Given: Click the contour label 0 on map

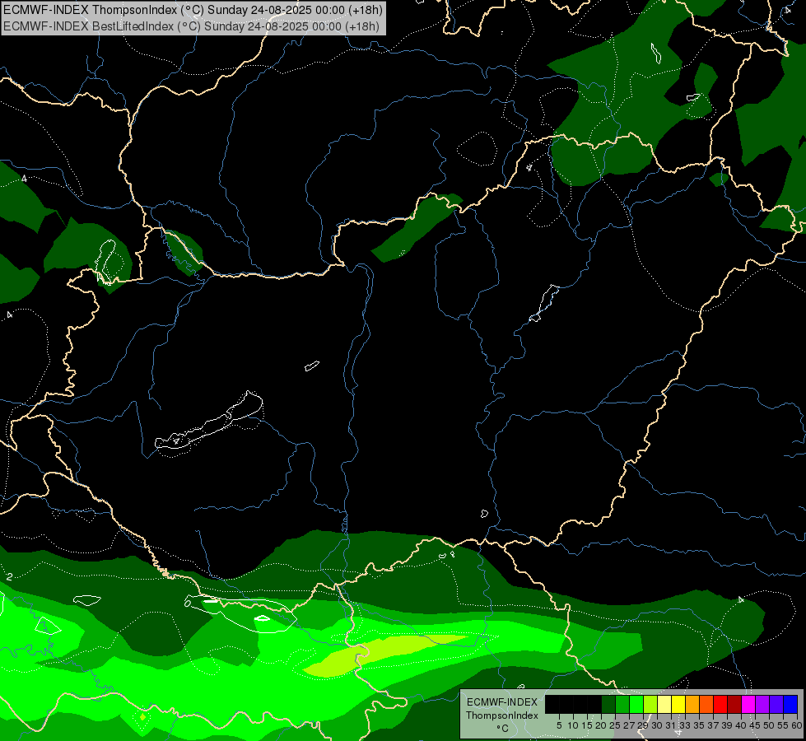Looking at the screenshot, I should click(x=188, y=602).
